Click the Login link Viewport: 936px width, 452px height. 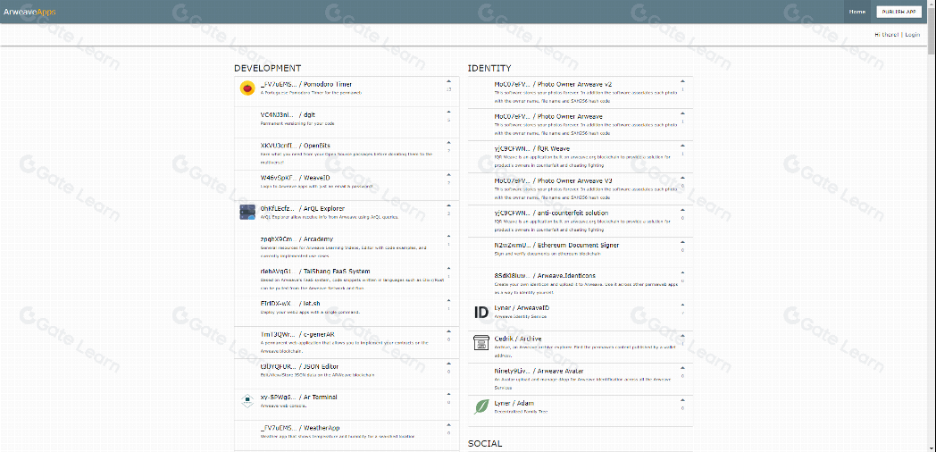pyautogui.click(x=911, y=35)
